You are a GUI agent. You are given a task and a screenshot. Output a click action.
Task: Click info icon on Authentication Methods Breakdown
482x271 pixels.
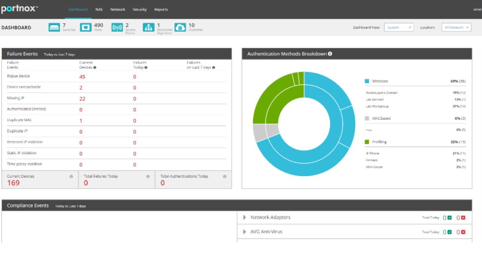tap(330, 54)
